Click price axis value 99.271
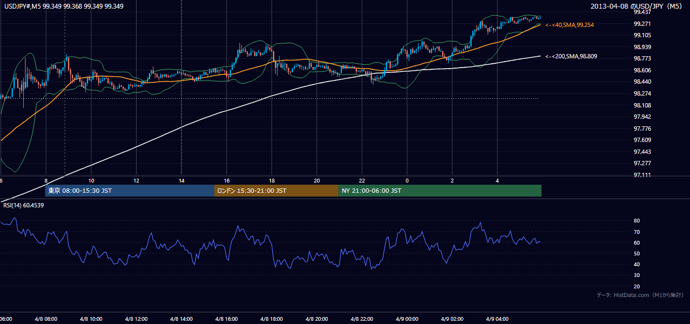The image size is (690, 324). (642, 24)
